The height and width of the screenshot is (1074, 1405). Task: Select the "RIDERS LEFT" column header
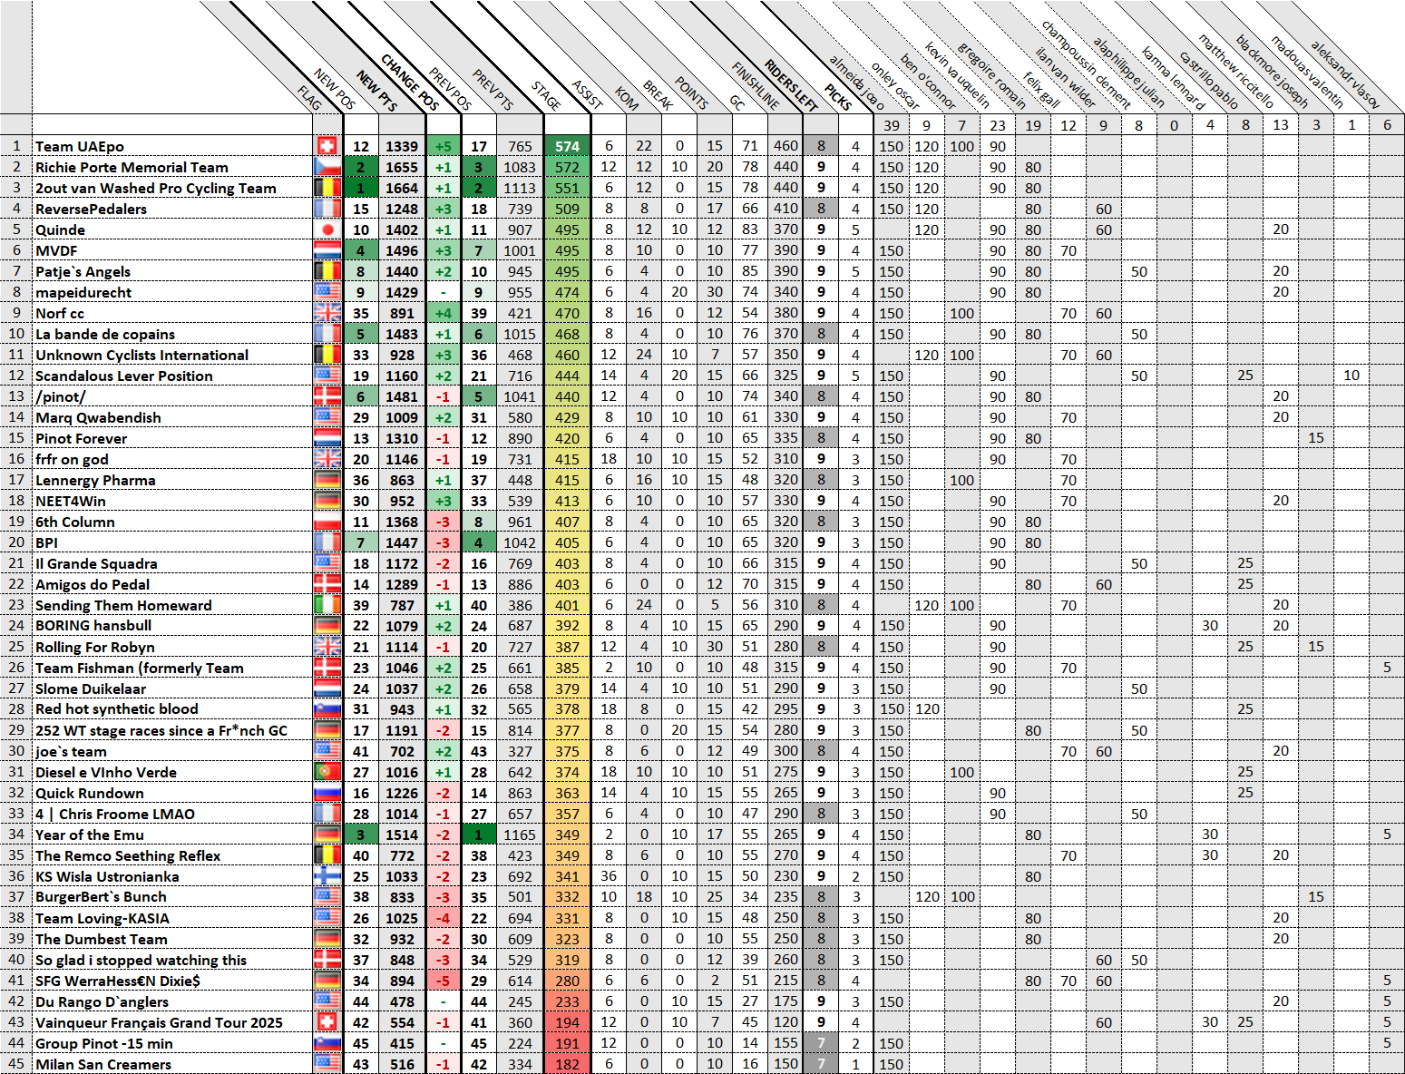click(790, 85)
